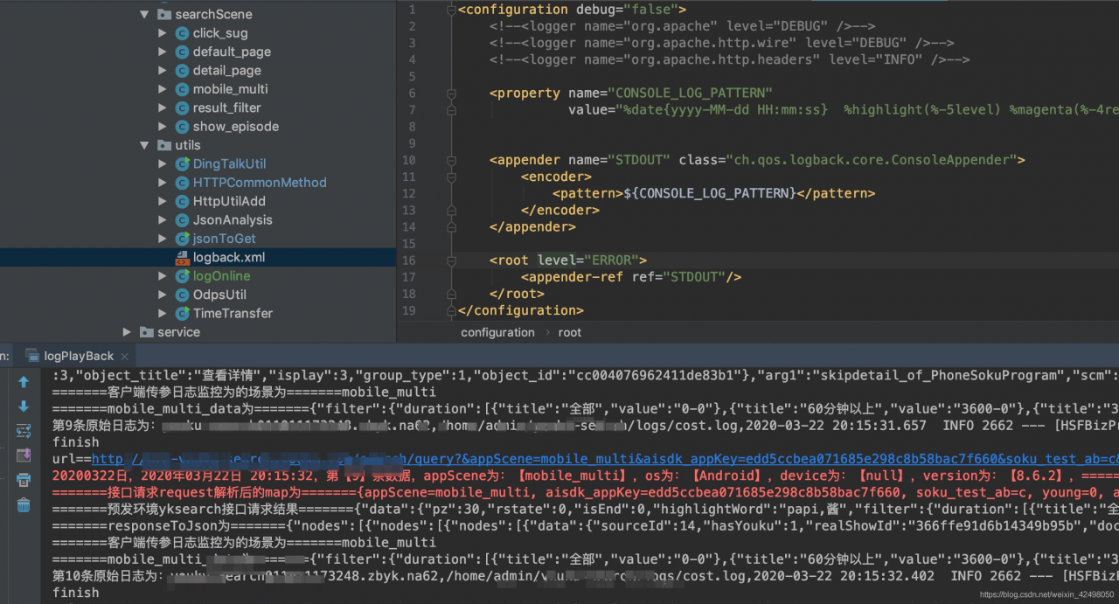Click the 第10条原始日志为 console line
This screenshot has width=1119, height=604.
(586, 576)
